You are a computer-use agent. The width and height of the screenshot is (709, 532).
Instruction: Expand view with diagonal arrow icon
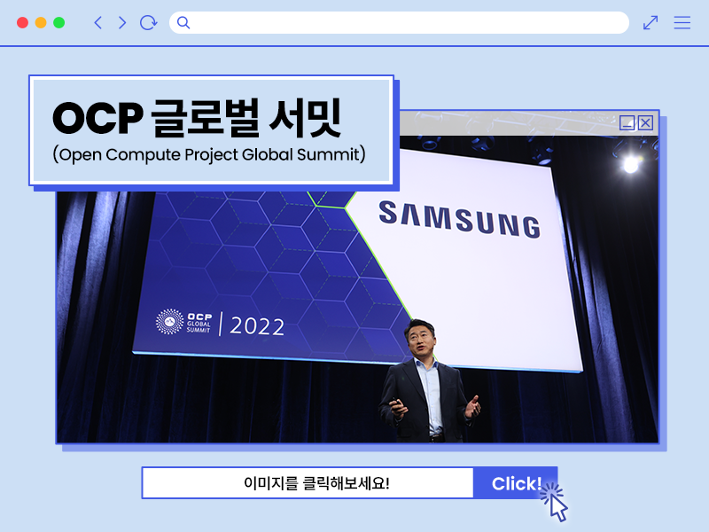click(x=651, y=23)
